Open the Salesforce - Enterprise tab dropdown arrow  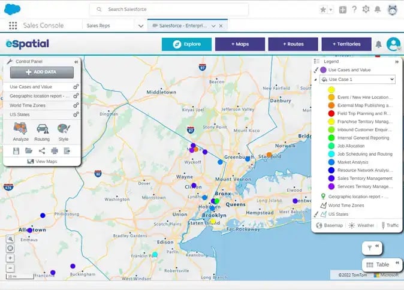click(x=213, y=26)
